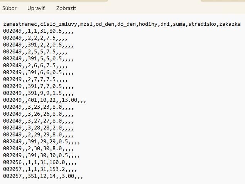Click the line 002049,,2,5,5,7.5

click(x=35, y=51)
